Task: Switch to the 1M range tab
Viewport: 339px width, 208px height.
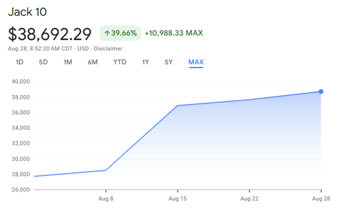Action: [x=68, y=62]
